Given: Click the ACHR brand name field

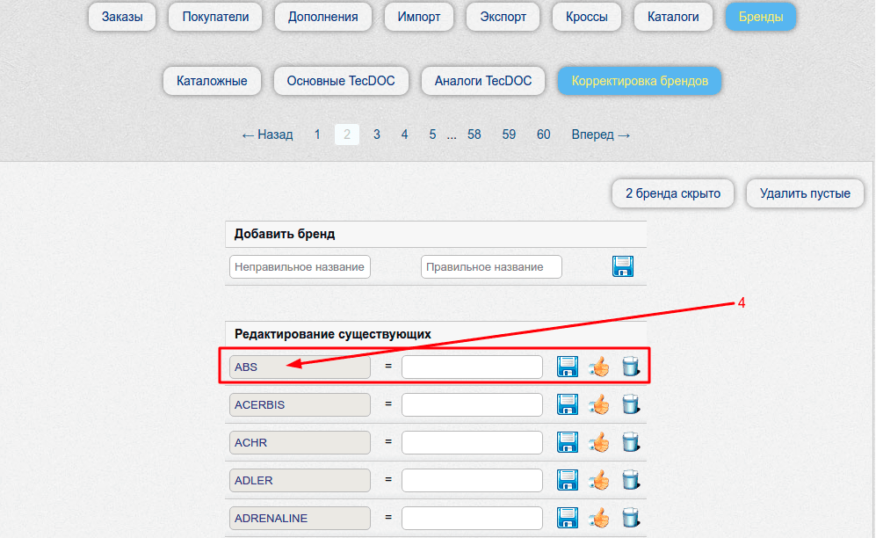Looking at the screenshot, I should 300,442.
